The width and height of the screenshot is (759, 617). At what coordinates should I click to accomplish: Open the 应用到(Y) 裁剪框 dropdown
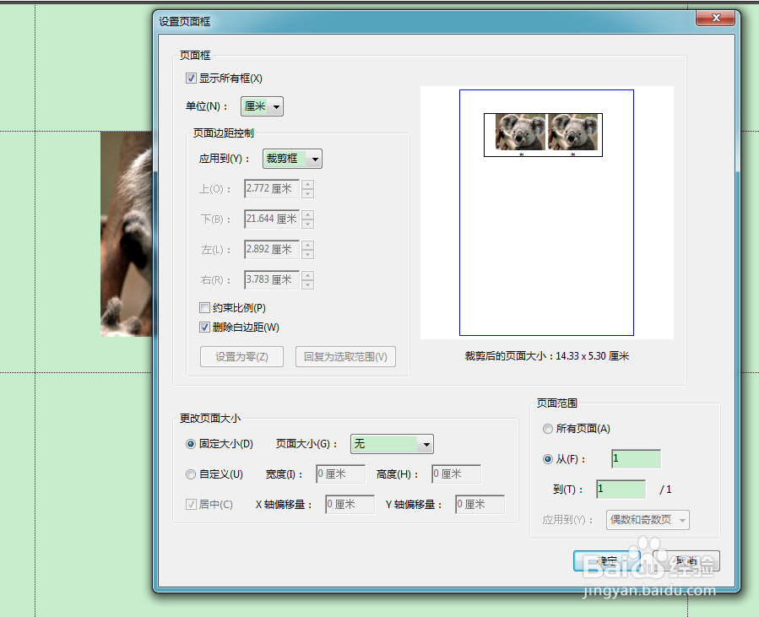[x=292, y=159]
